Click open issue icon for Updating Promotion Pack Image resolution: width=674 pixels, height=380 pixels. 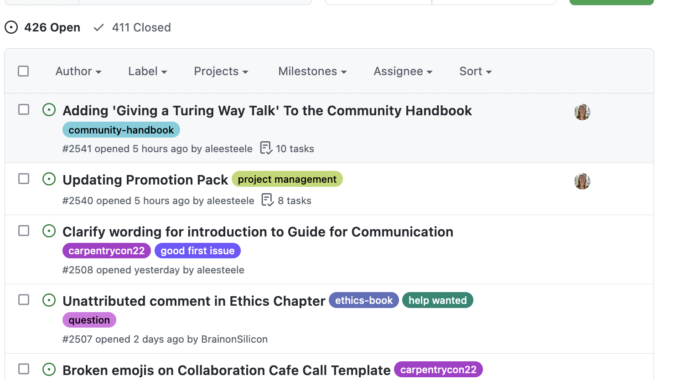click(49, 179)
